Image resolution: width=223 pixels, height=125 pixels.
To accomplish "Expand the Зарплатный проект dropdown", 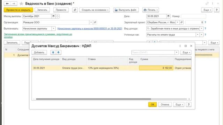I will pos(177,22).
